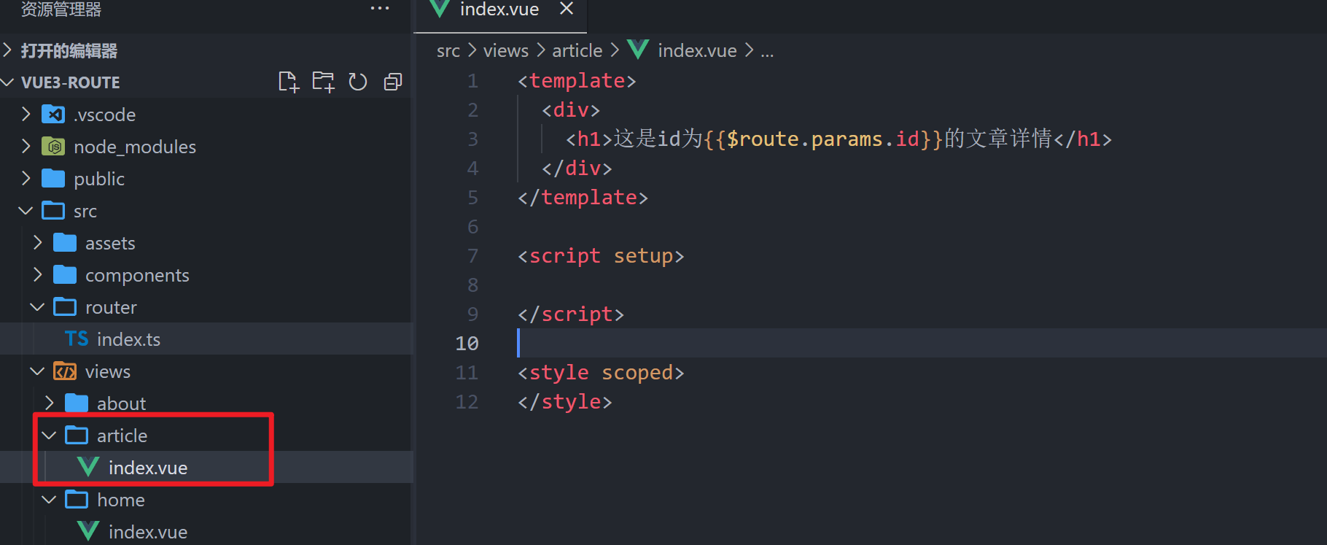This screenshot has width=1327, height=545.
Task: Expand the about folder chevron
Action: tap(49, 403)
